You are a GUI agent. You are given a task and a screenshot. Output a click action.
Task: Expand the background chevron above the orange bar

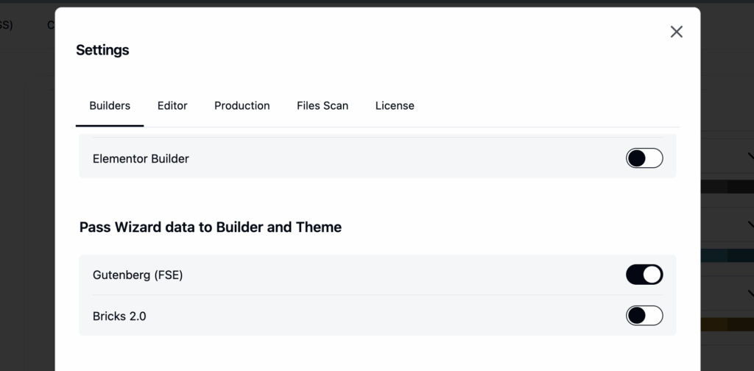(750, 292)
